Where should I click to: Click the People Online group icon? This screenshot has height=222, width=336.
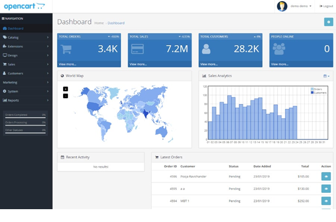coord(279,49)
